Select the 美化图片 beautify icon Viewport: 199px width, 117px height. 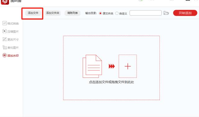tap(4, 47)
